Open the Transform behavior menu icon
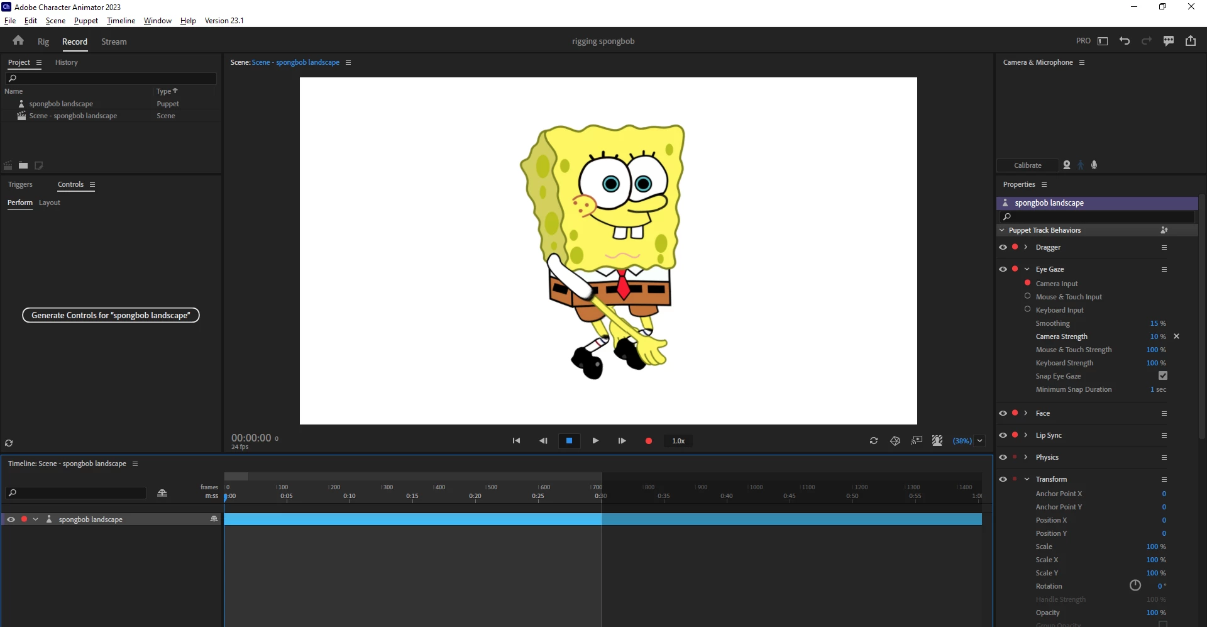Screen dimensions: 1207x627 point(1164,479)
